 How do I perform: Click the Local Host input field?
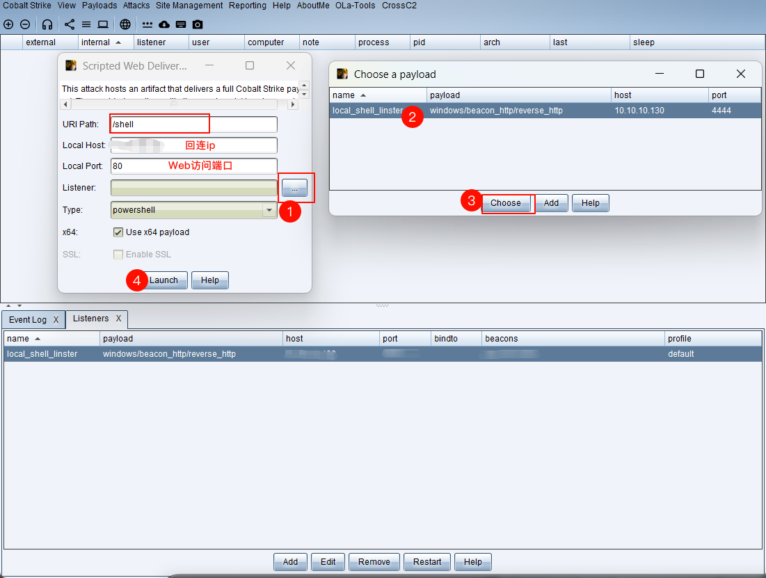(194, 145)
